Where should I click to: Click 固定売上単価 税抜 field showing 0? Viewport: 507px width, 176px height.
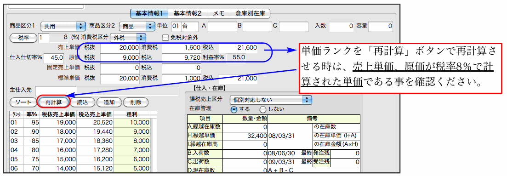[x=120, y=68]
